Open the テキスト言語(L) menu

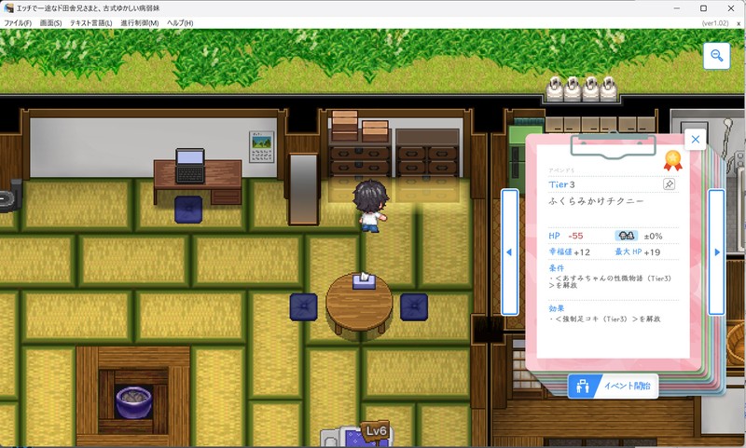[x=90, y=22]
